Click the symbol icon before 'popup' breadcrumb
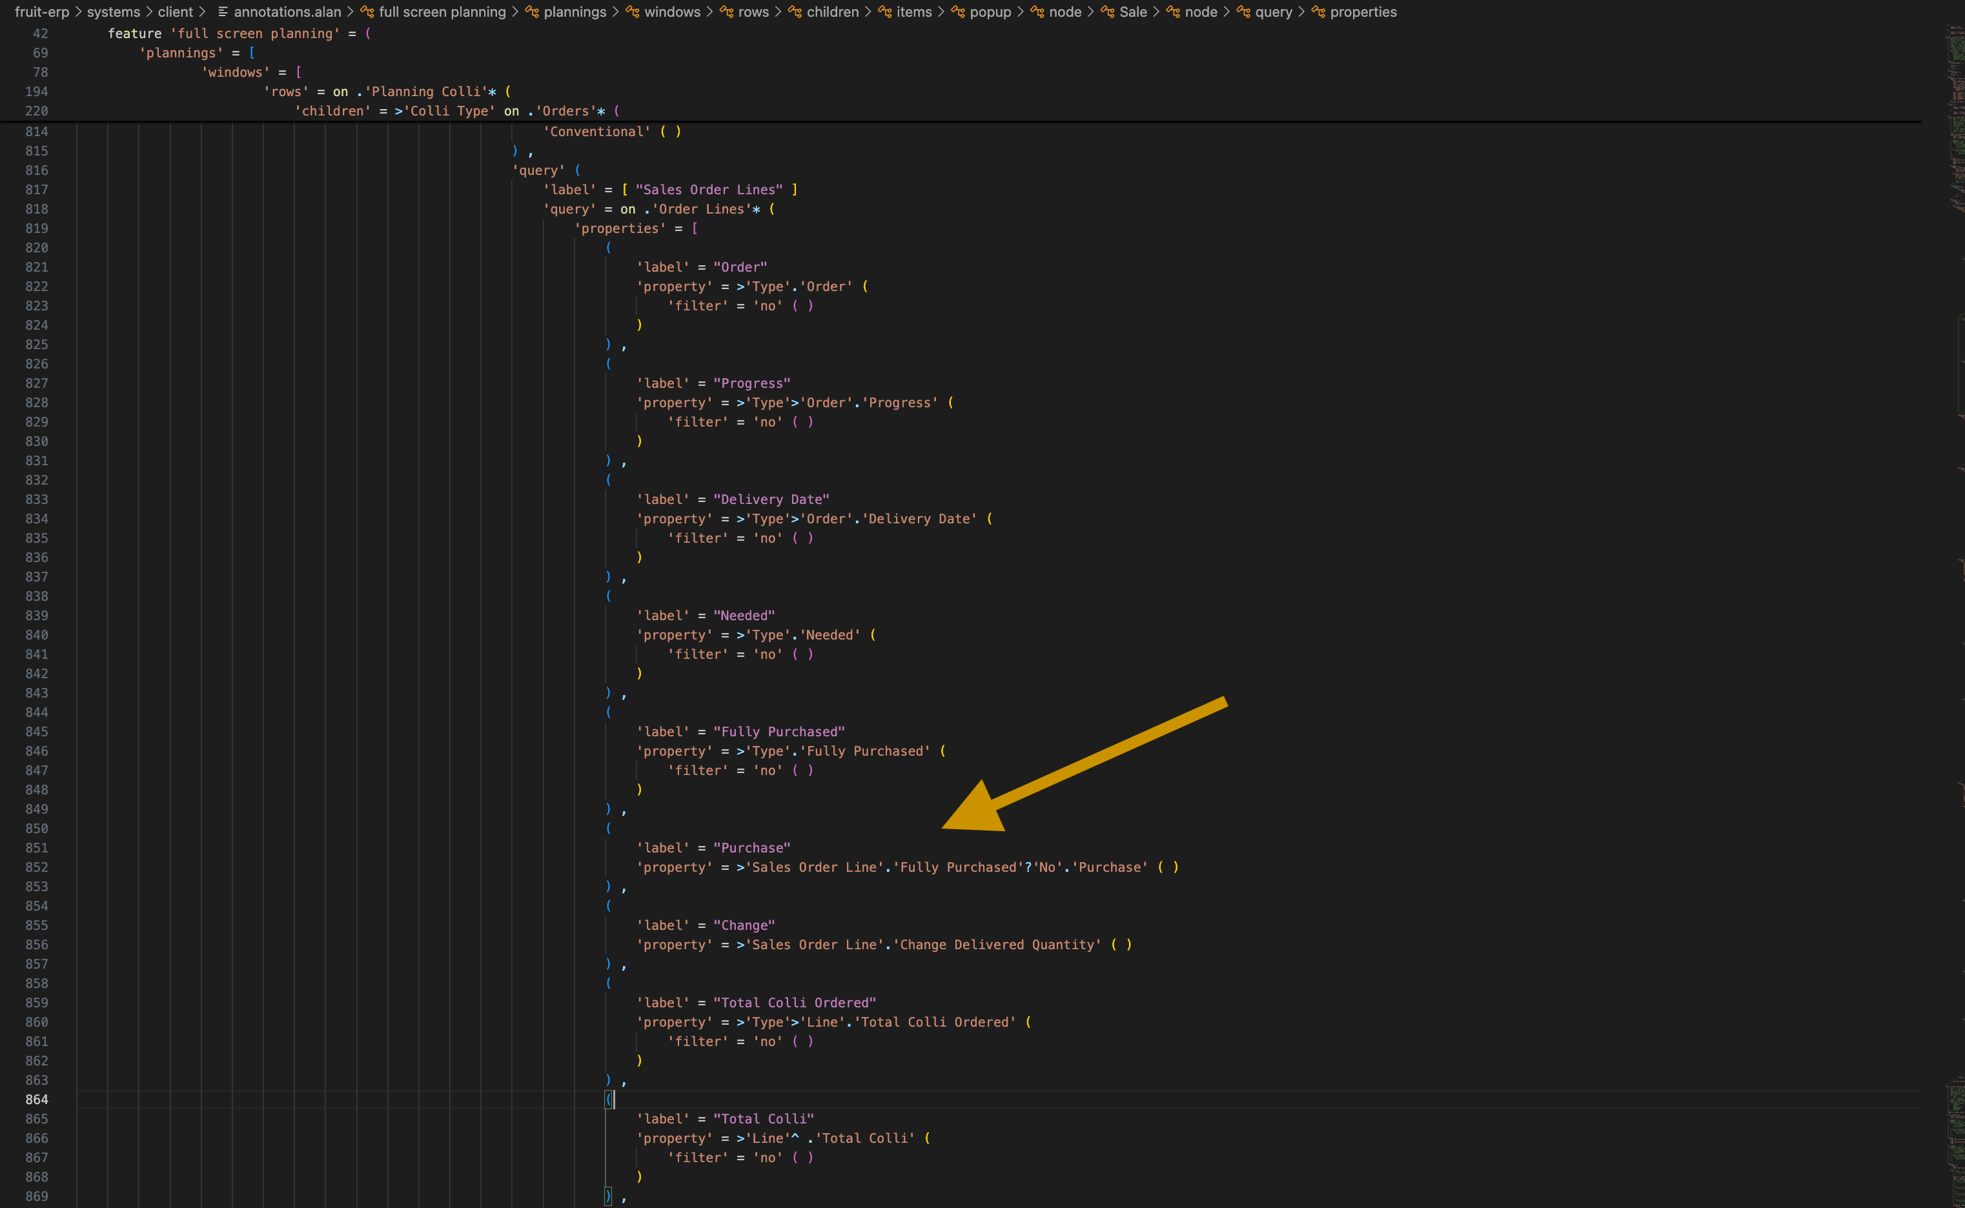The image size is (1965, 1208). click(x=957, y=12)
